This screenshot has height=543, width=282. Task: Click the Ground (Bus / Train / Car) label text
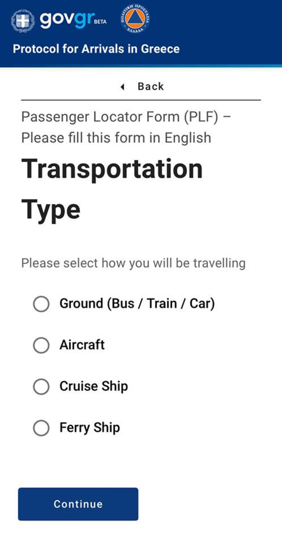coord(137,304)
